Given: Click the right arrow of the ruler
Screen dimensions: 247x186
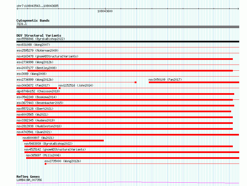Looking at the screenshot, I should [x=238, y=9].
